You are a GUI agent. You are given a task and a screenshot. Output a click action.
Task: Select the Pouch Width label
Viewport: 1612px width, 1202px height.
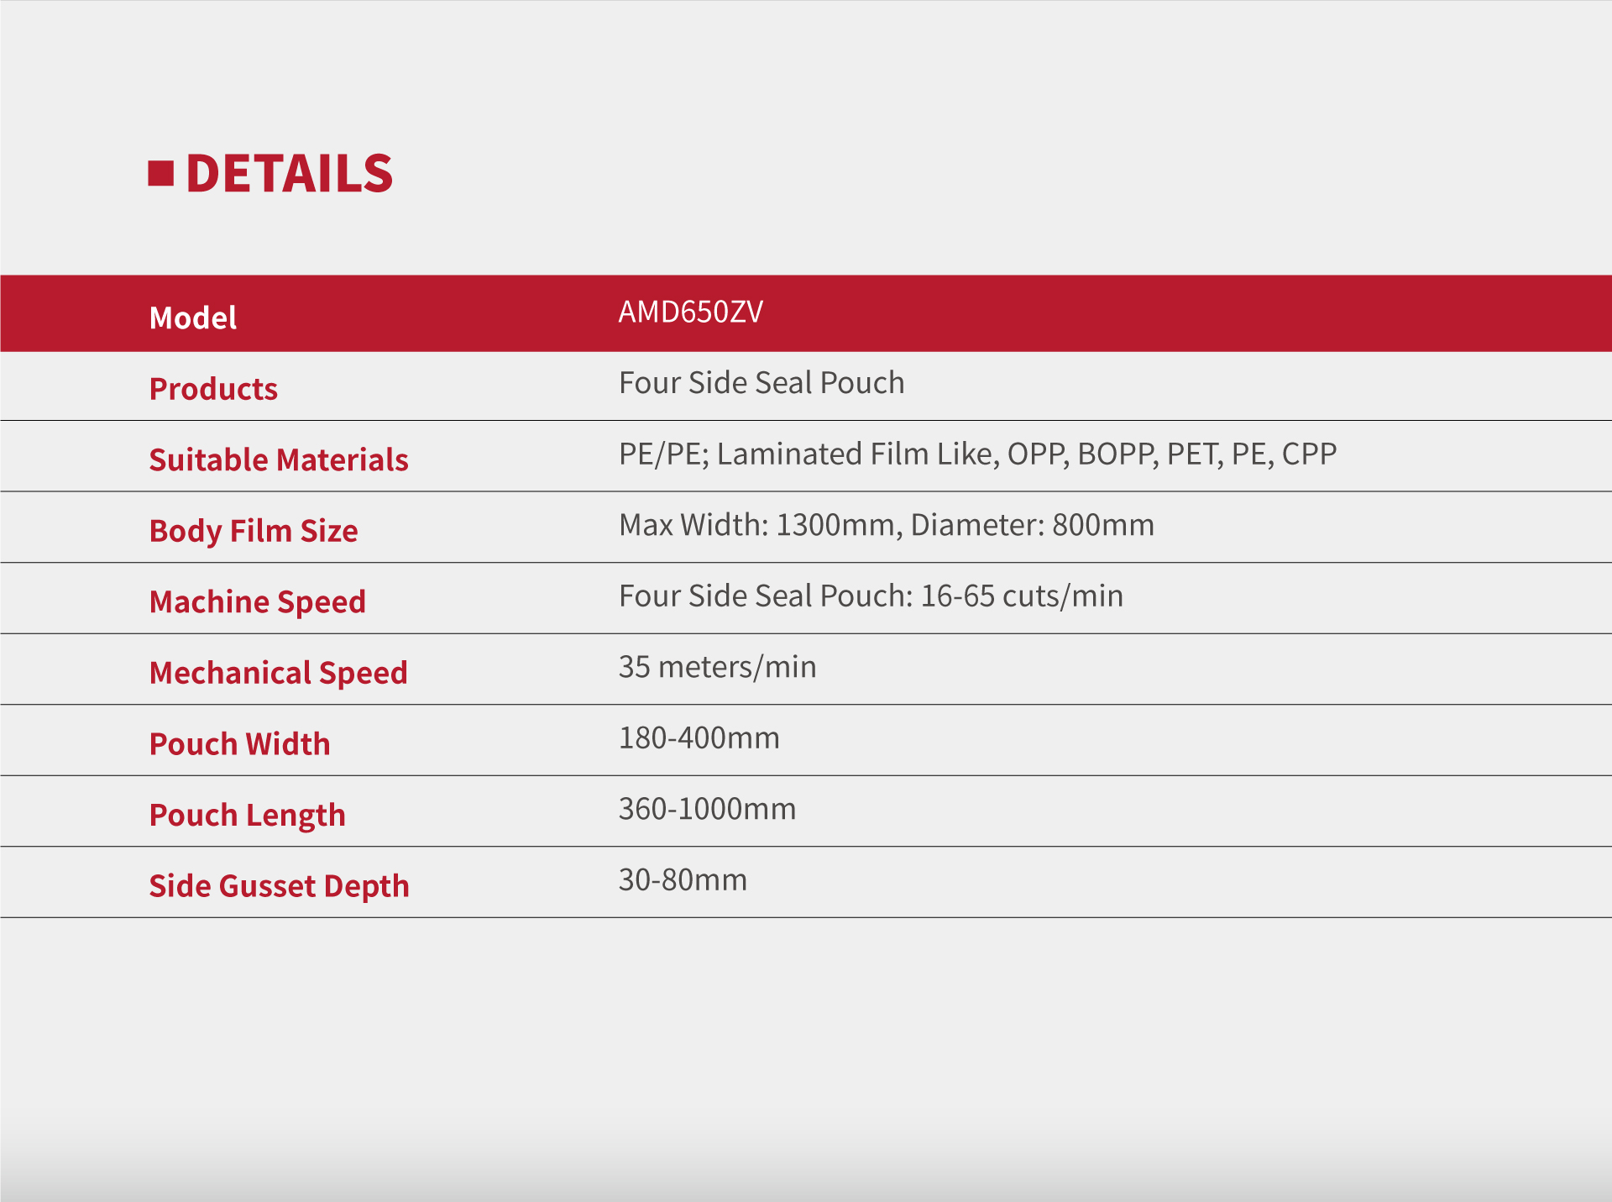pos(240,744)
